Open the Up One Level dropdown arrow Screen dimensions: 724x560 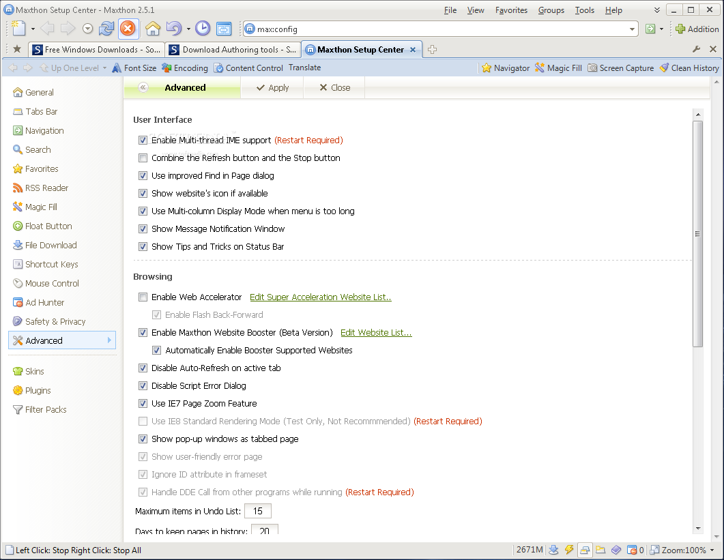(x=105, y=68)
